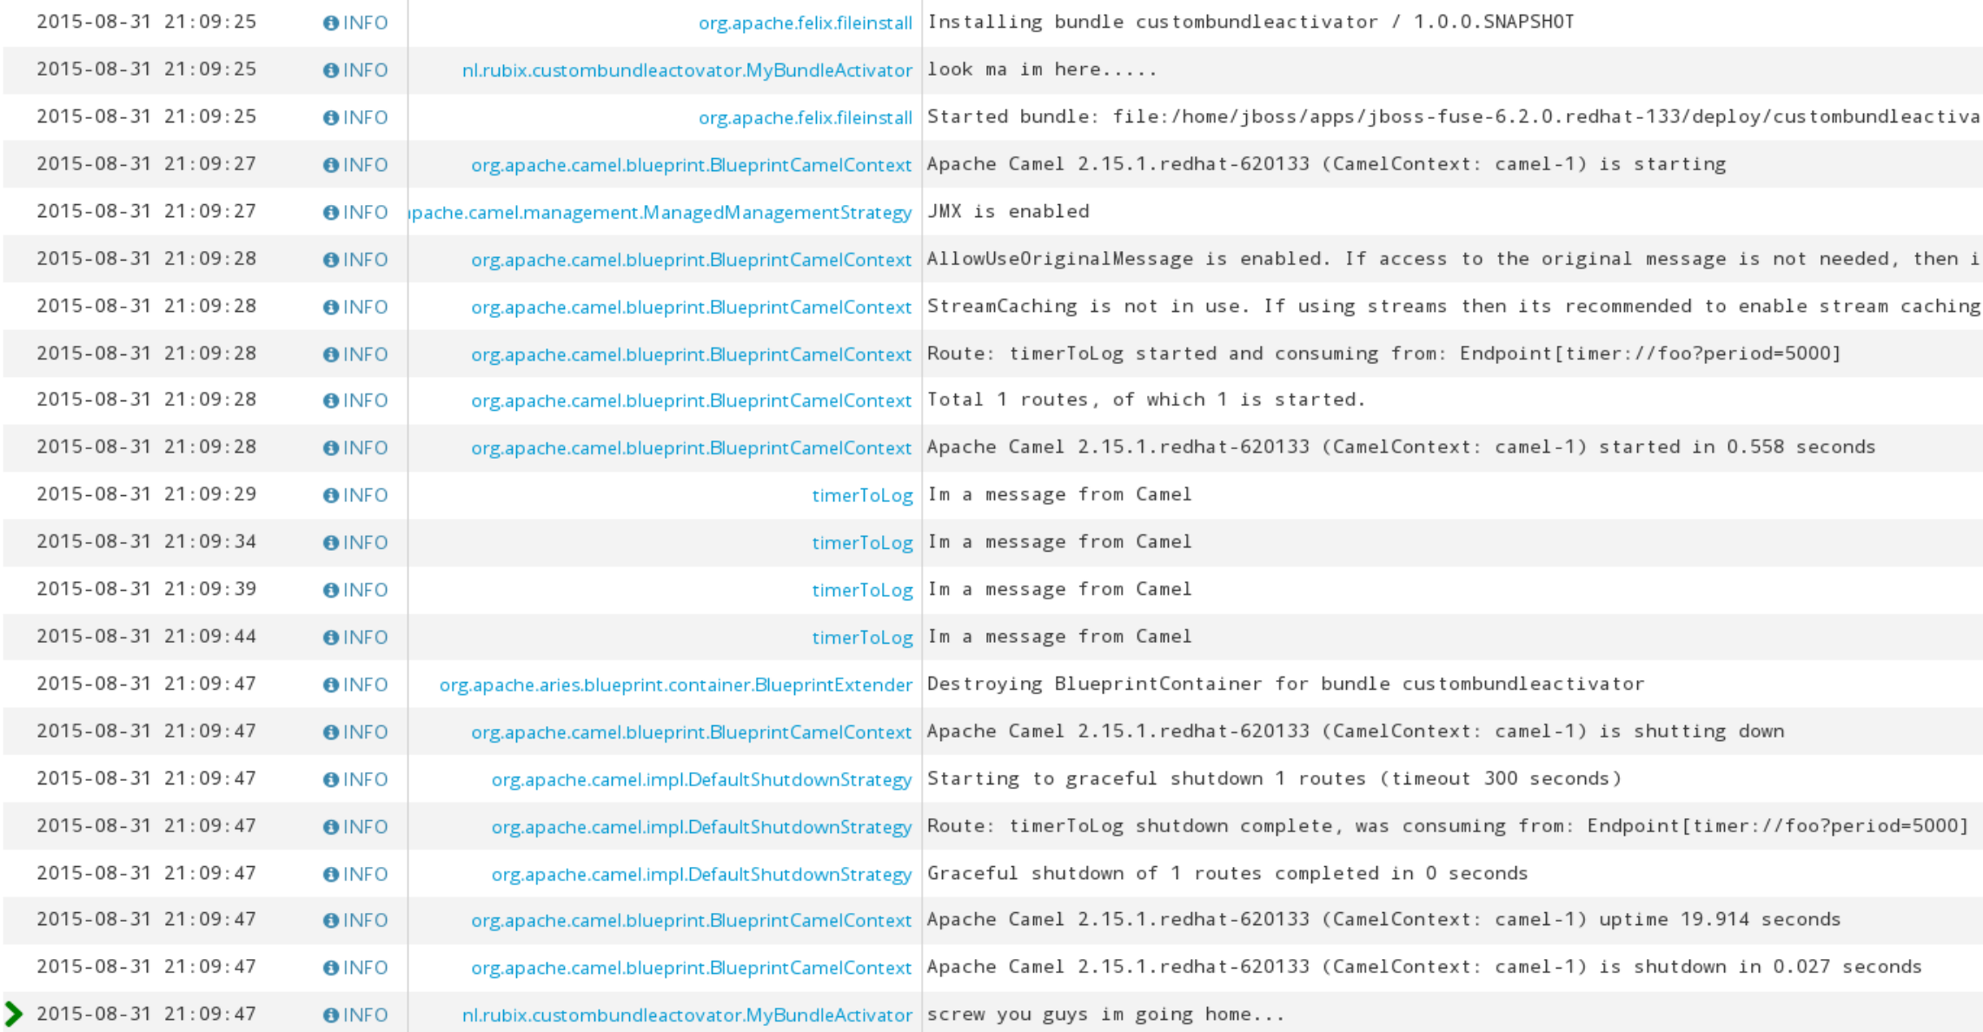Select 'Route: timerToLog started' log message
The height and width of the screenshot is (1032, 1983).
[x=1383, y=354]
